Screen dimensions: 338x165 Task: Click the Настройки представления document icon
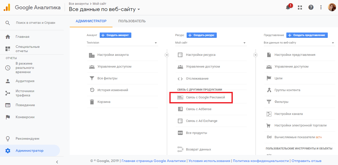(269, 55)
